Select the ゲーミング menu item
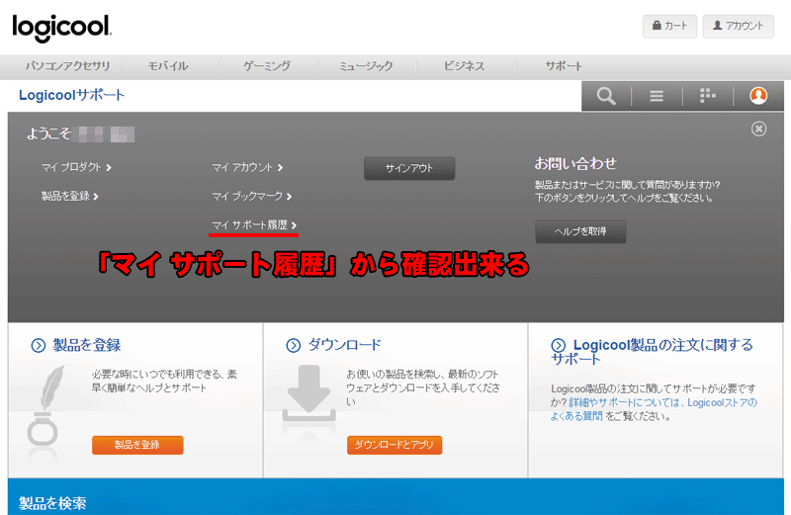Screen dimensions: 791x515 [x=267, y=66]
